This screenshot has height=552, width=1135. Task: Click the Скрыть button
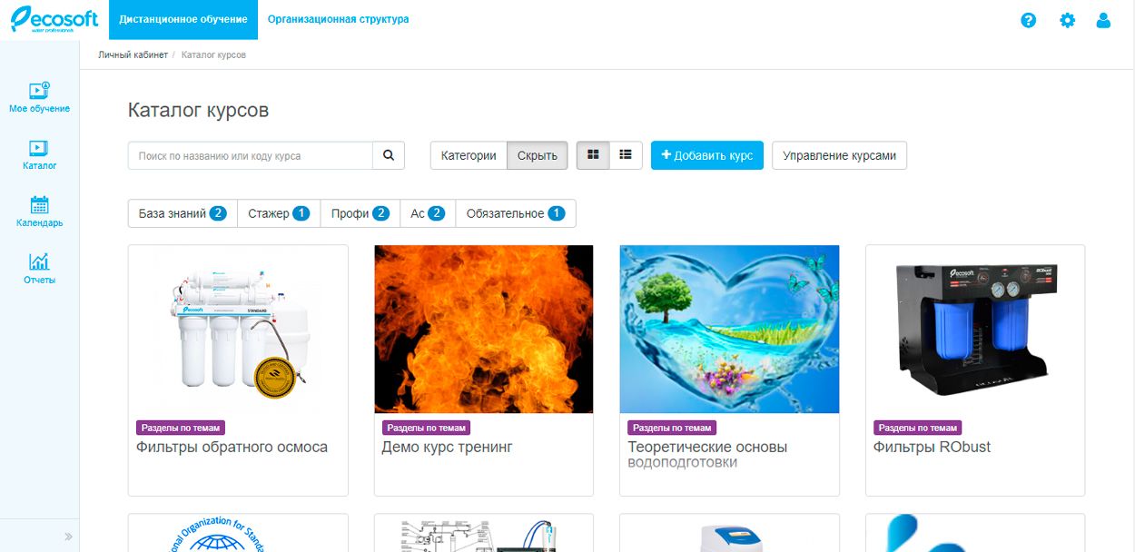(x=538, y=155)
